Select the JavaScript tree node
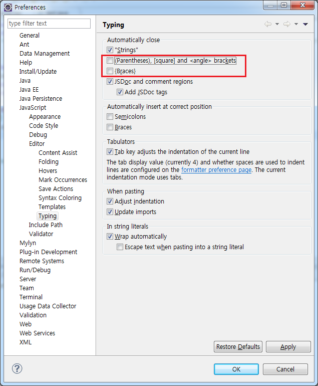318x386 pixels. coord(33,108)
